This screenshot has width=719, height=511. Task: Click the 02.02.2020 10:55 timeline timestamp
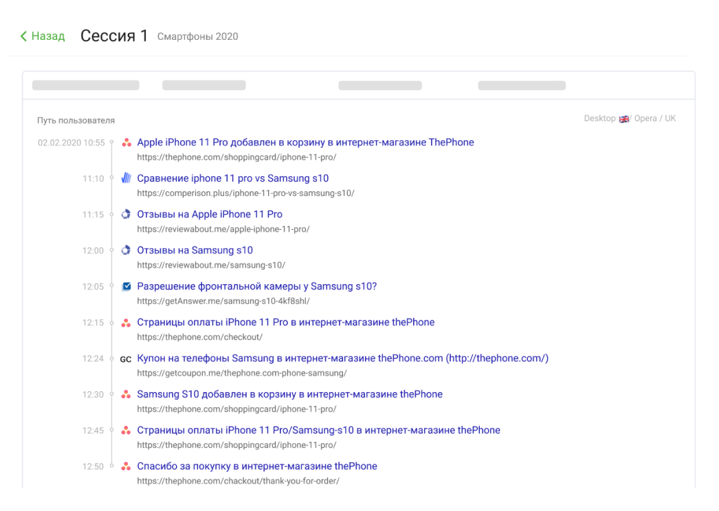[x=71, y=143]
